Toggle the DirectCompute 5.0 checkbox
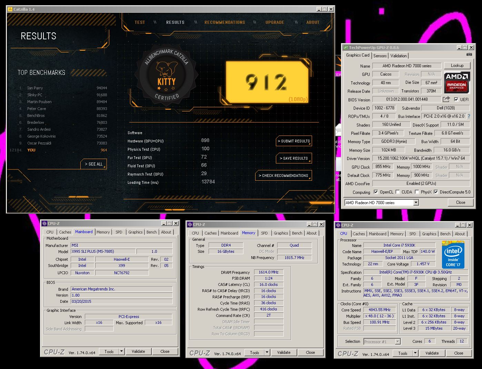 (436, 192)
